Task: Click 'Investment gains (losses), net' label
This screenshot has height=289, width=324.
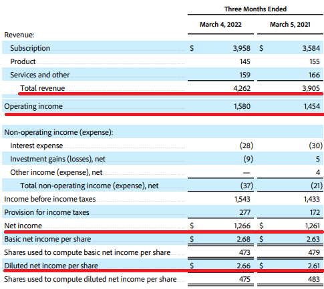Action: (57, 159)
